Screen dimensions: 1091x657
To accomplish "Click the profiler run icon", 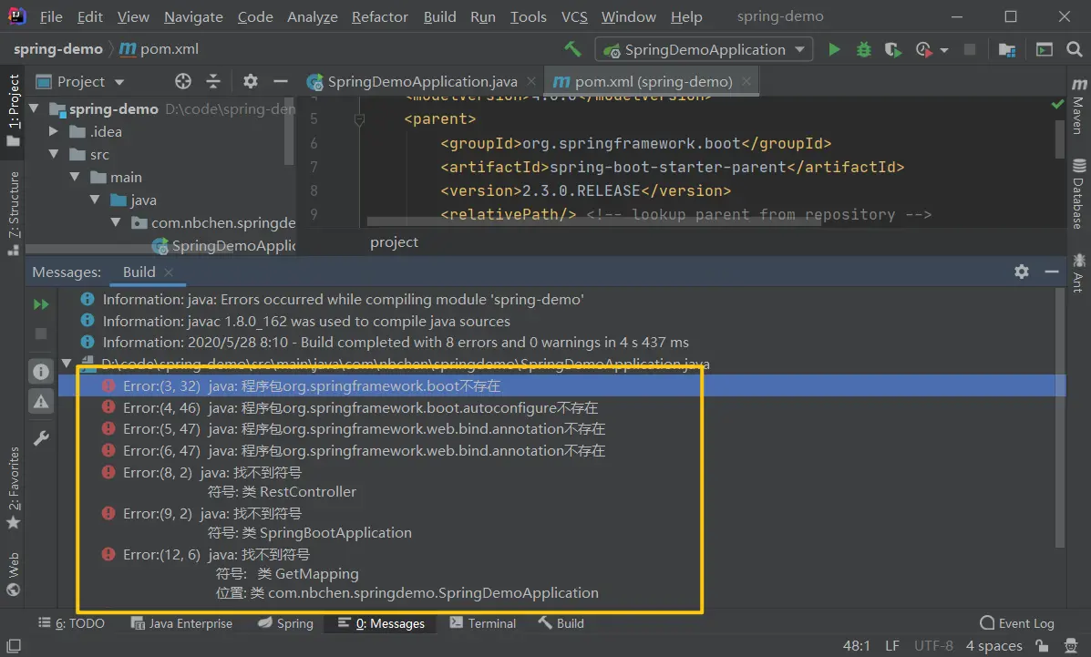I will [x=923, y=49].
